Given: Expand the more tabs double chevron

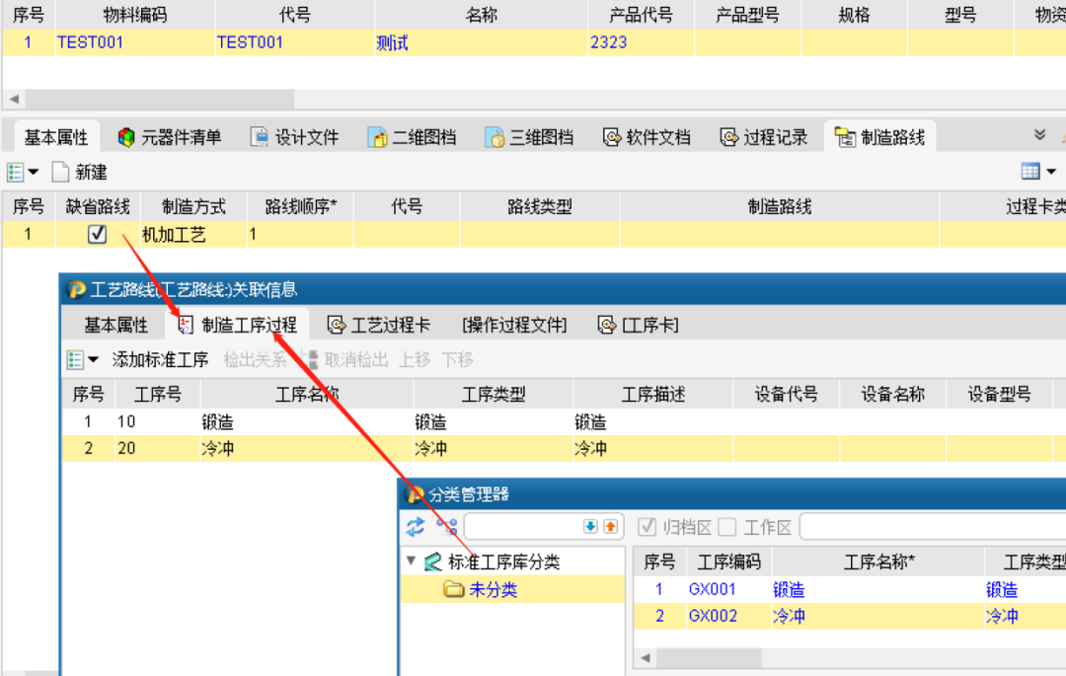Looking at the screenshot, I should pyautogui.click(x=1039, y=134).
